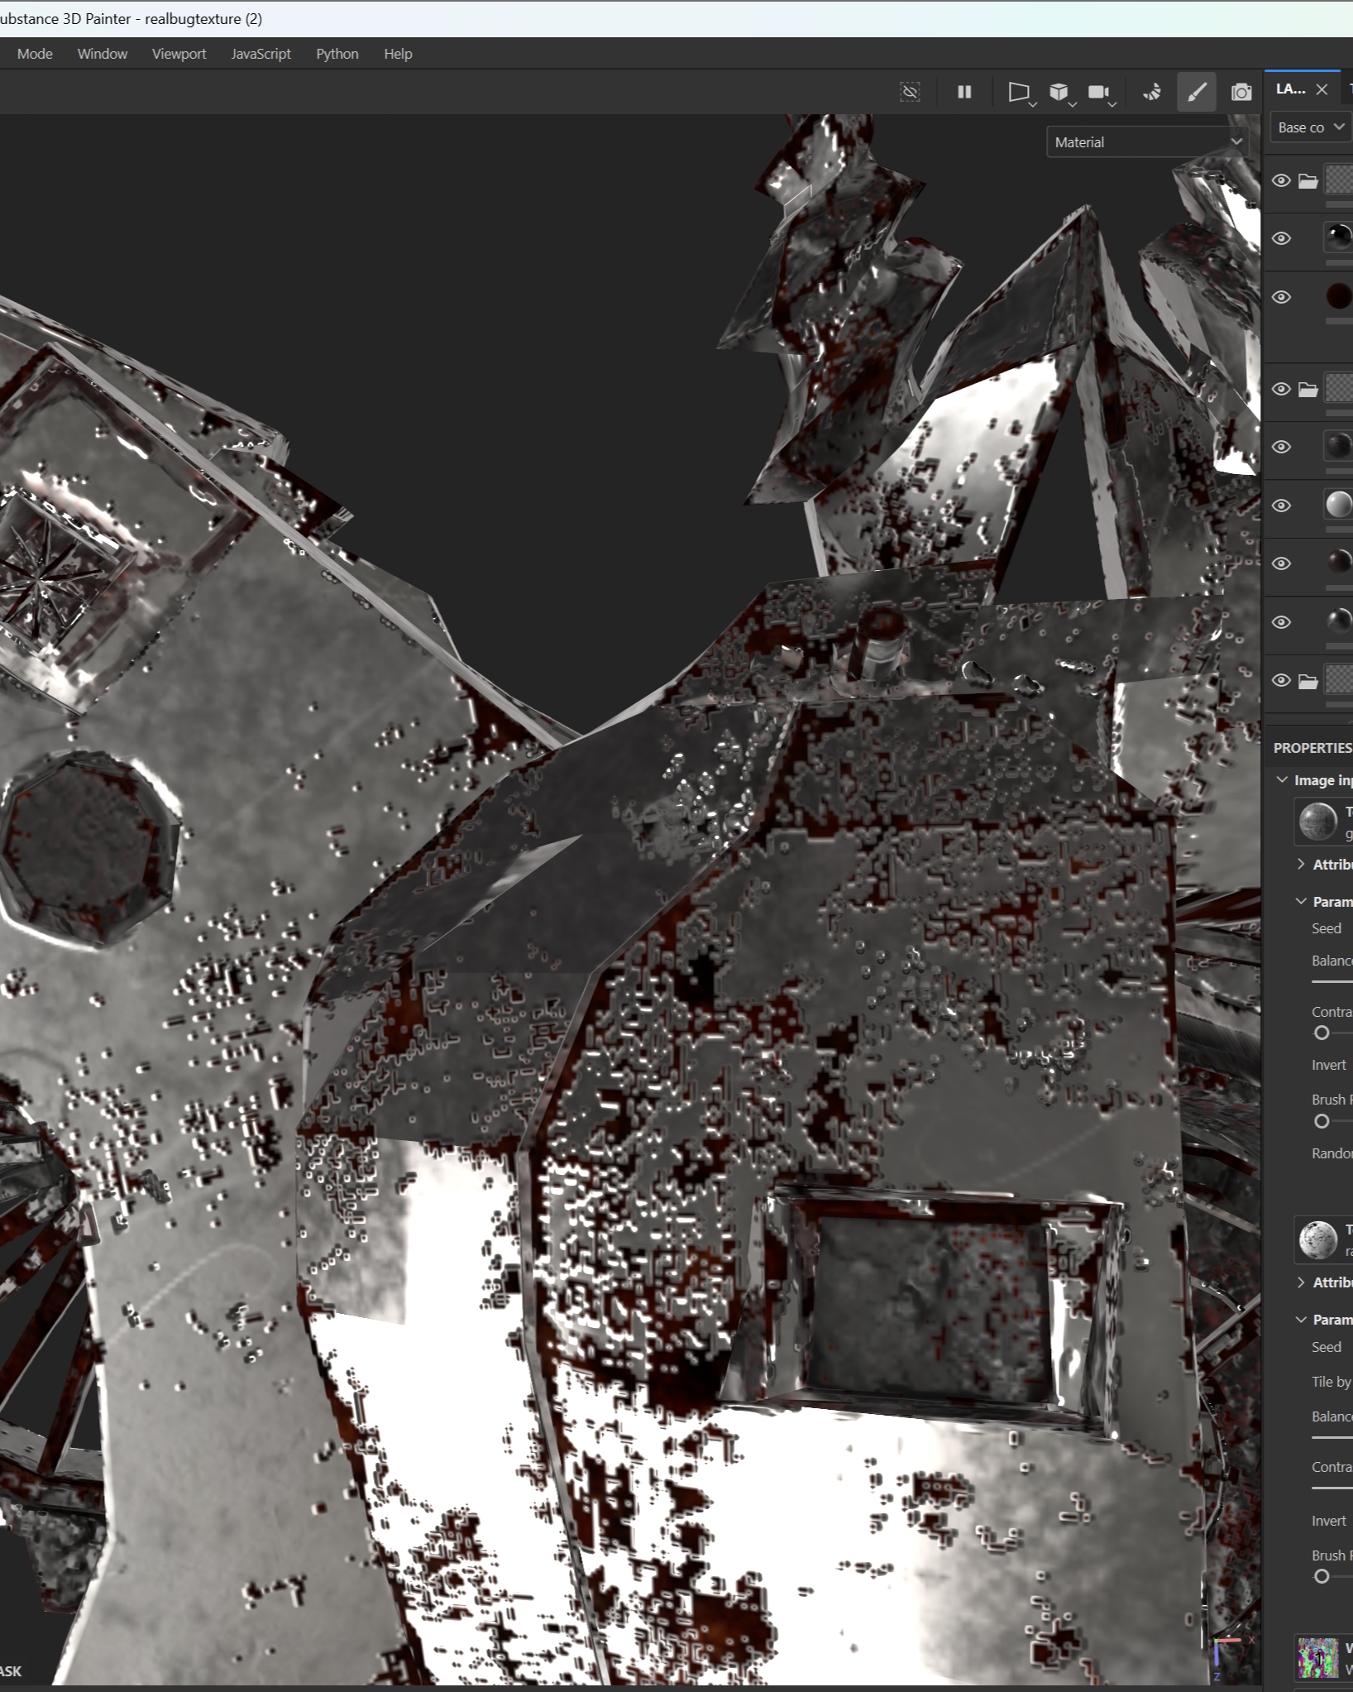Click the Invert parameter label
The width and height of the screenshot is (1353, 1692).
coord(1328,1065)
